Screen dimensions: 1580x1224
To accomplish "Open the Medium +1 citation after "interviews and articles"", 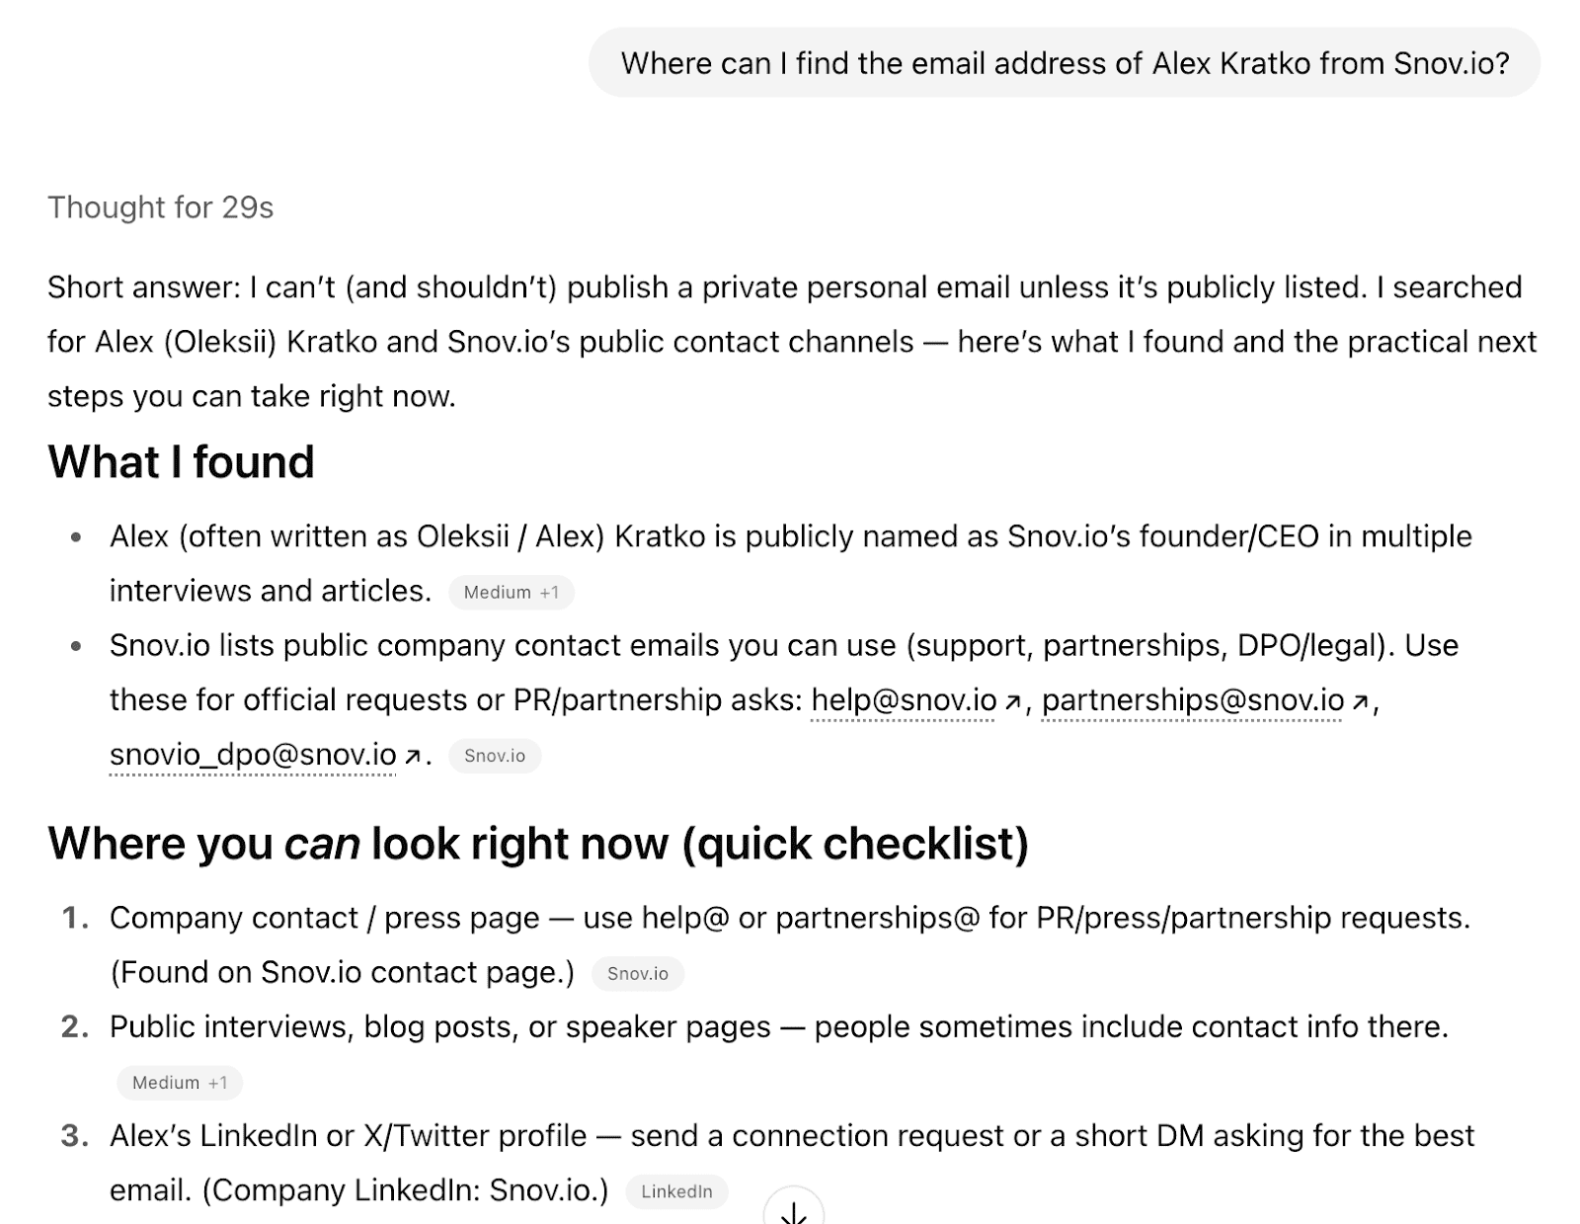I will [511, 593].
